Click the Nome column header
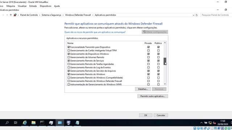This screenshot has width=232, height=130. coord(70,43)
